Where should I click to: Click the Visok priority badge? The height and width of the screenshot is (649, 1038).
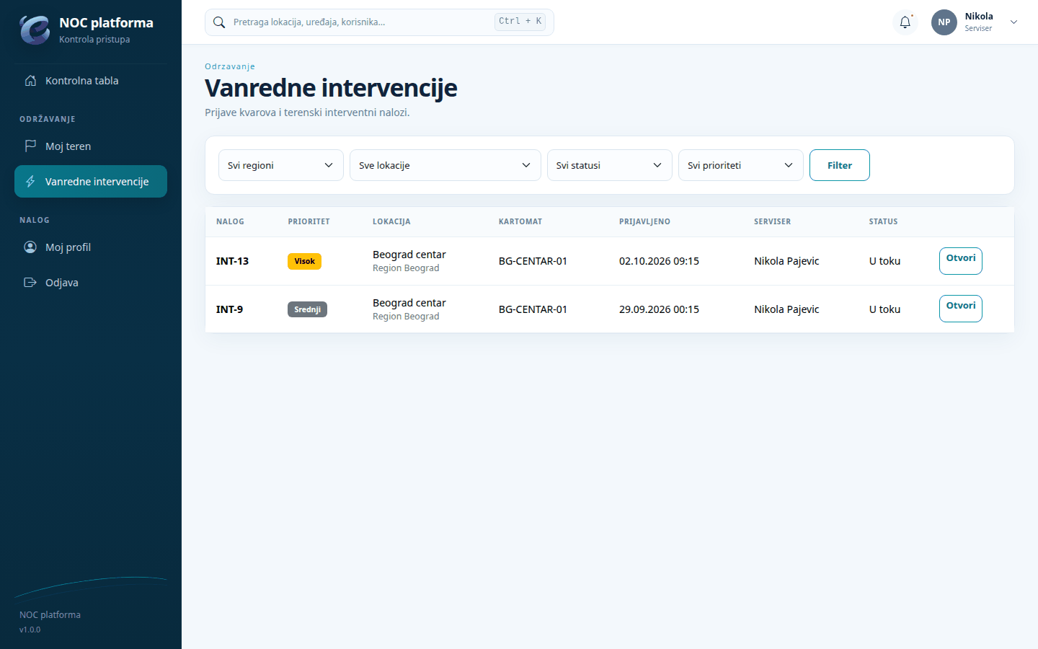coord(305,261)
